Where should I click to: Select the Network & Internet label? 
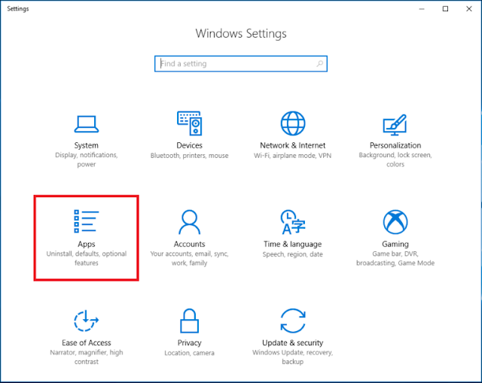pos(293,145)
